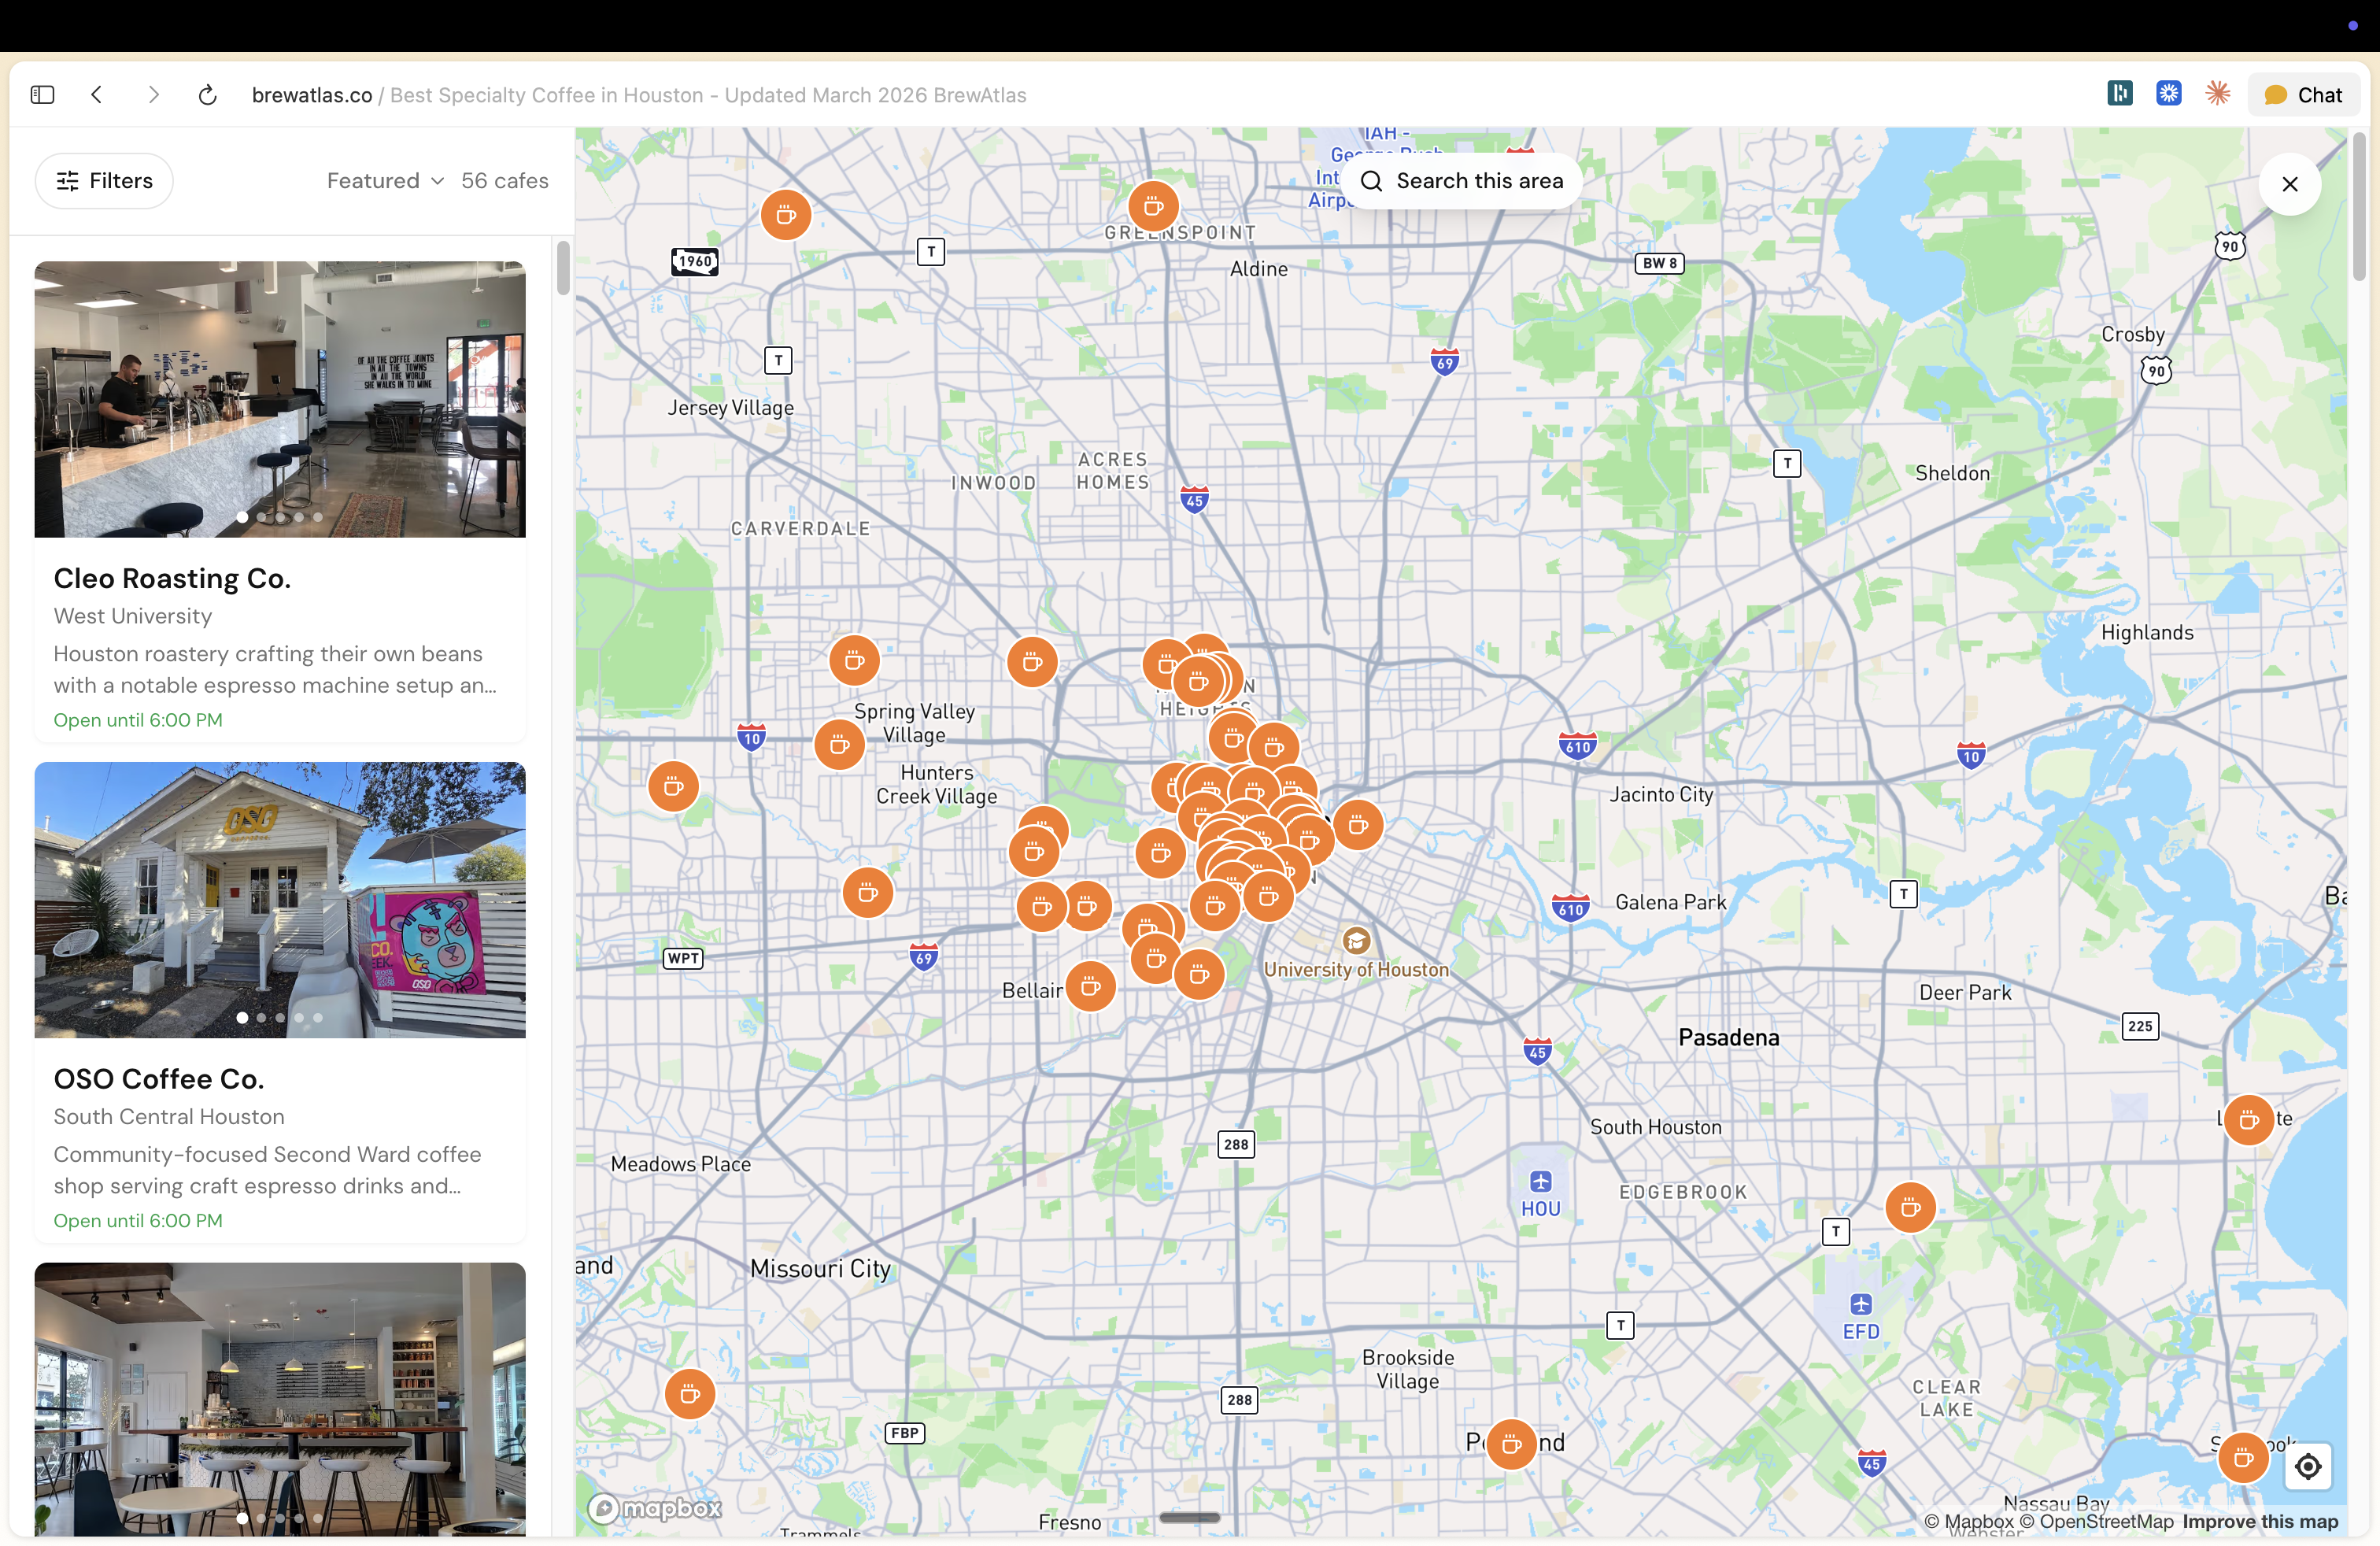Close the map with the X button
2380x1546 pixels.
click(x=2289, y=184)
